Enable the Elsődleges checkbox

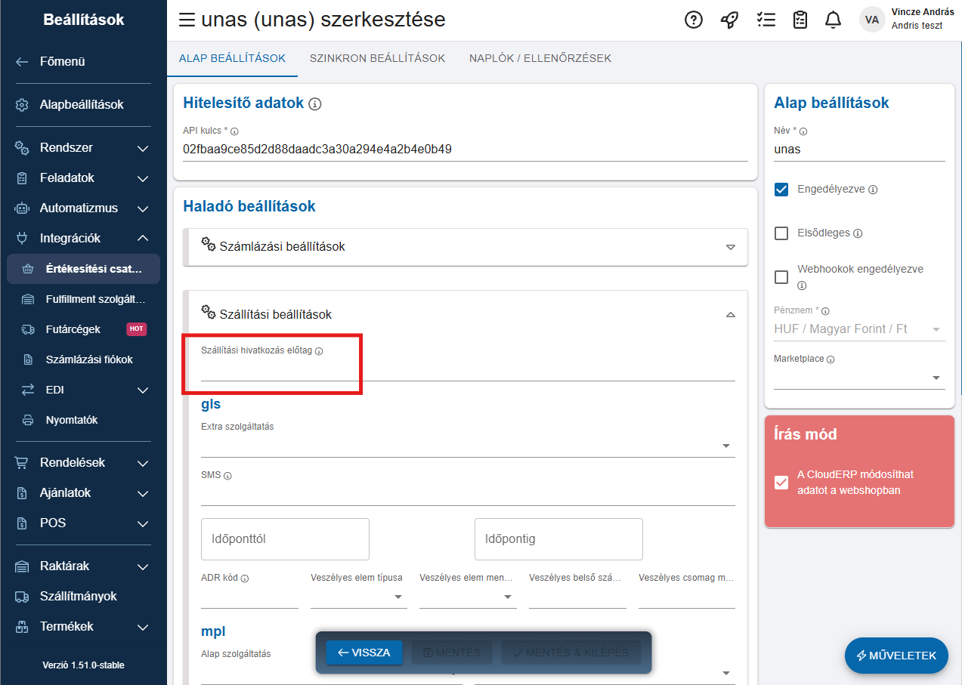pyautogui.click(x=781, y=233)
